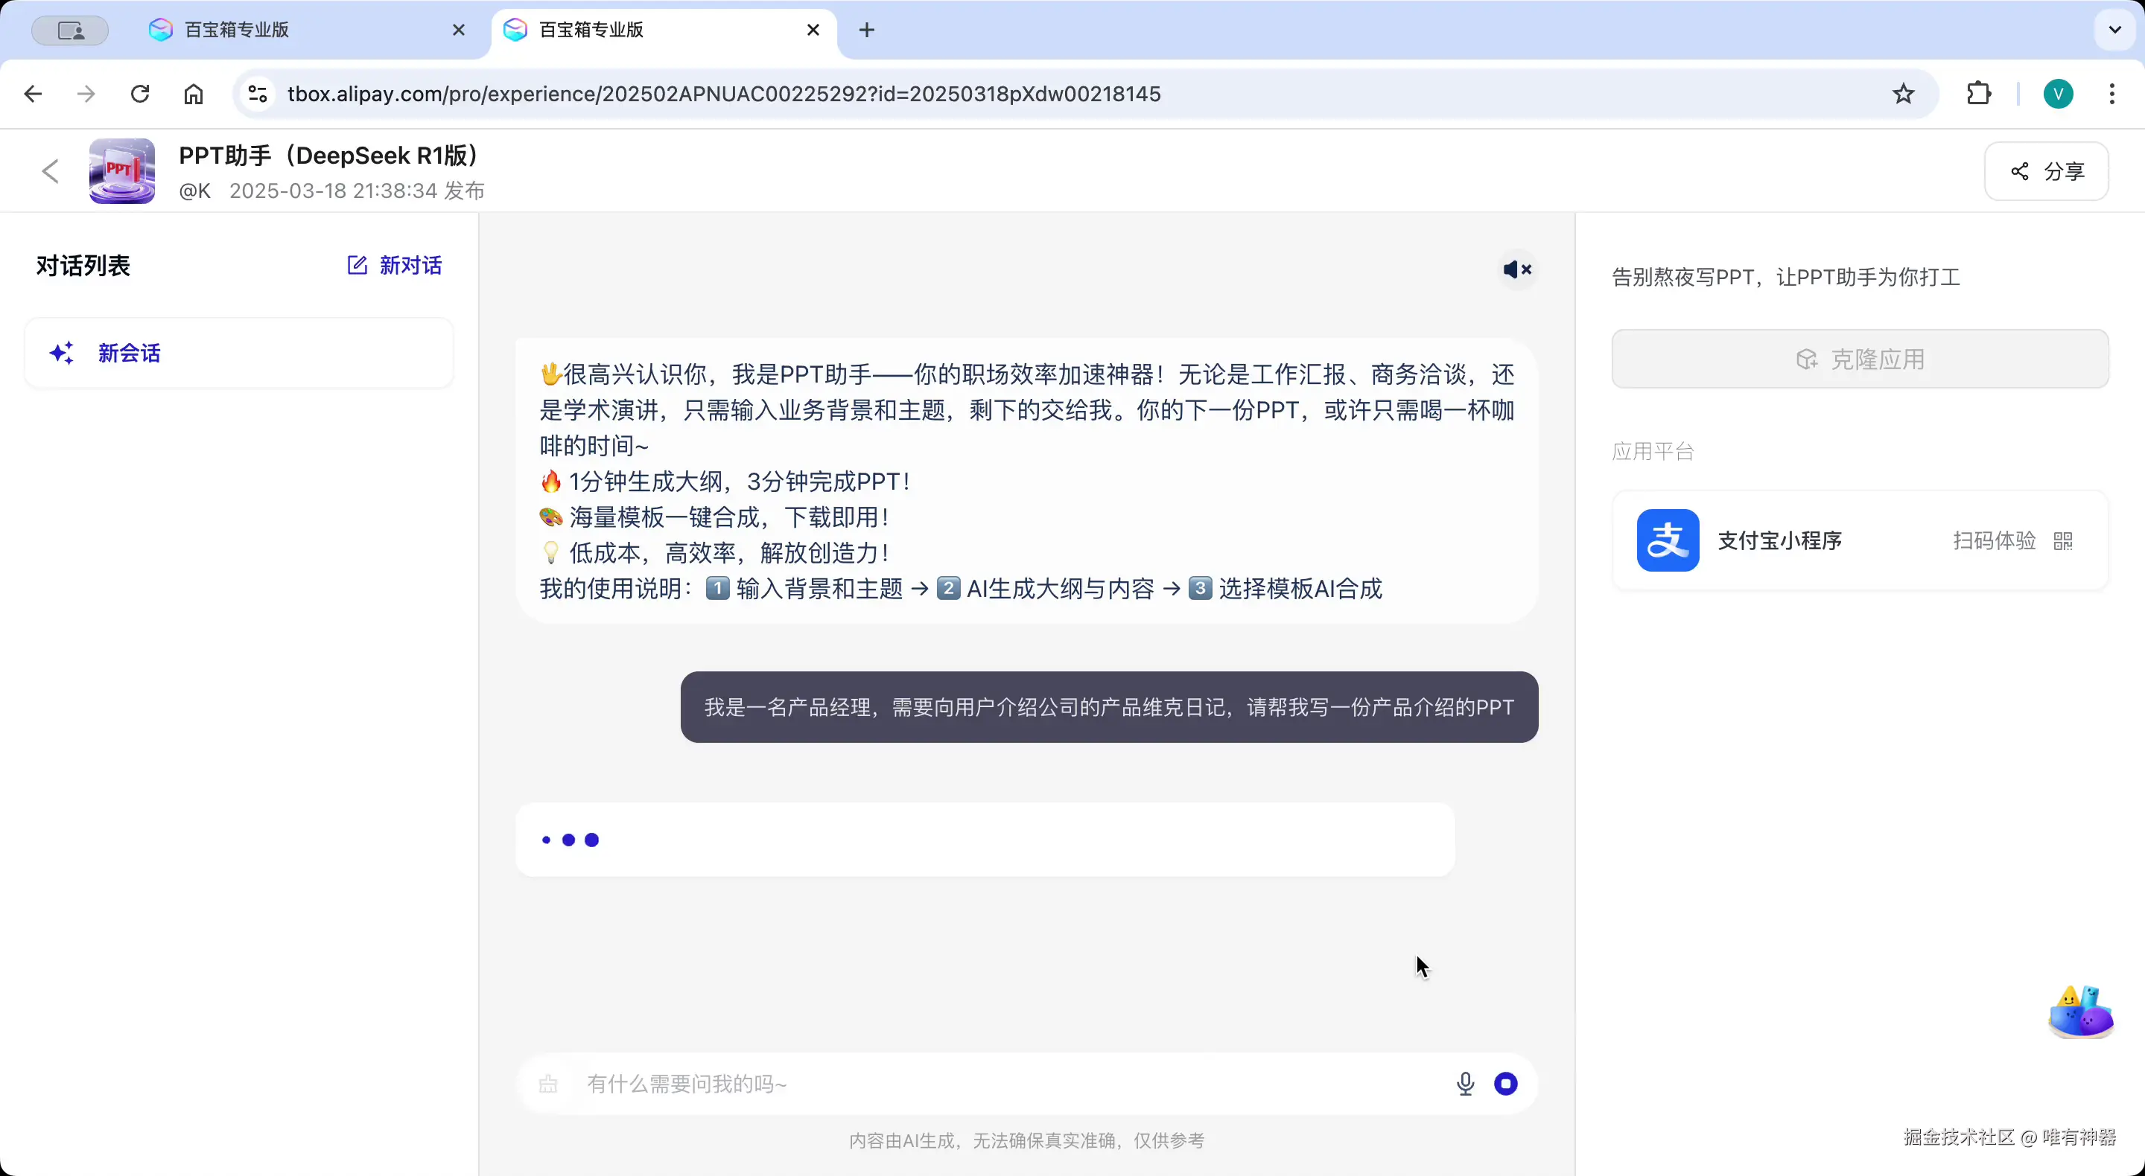Start a 新对话 conversation

pyautogui.click(x=395, y=266)
